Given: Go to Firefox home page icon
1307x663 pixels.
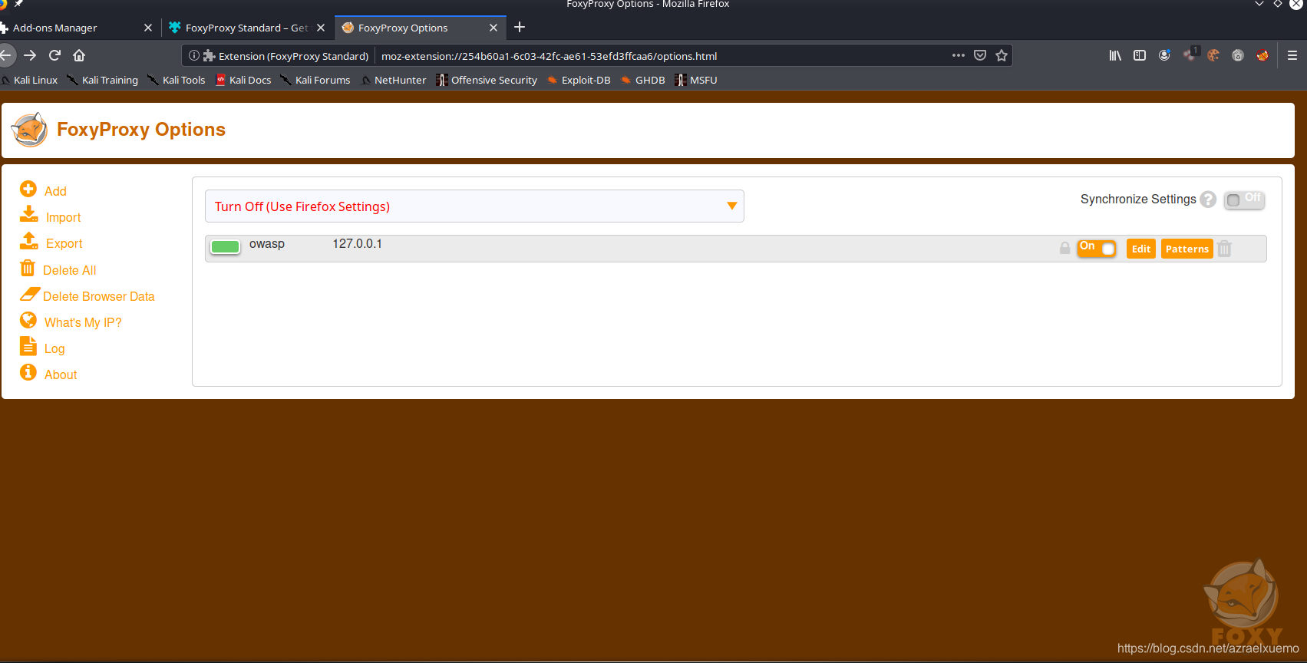Looking at the screenshot, I should (79, 55).
